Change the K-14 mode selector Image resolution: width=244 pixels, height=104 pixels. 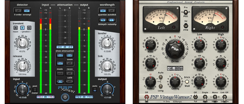pyautogui.click(x=60, y=82)
